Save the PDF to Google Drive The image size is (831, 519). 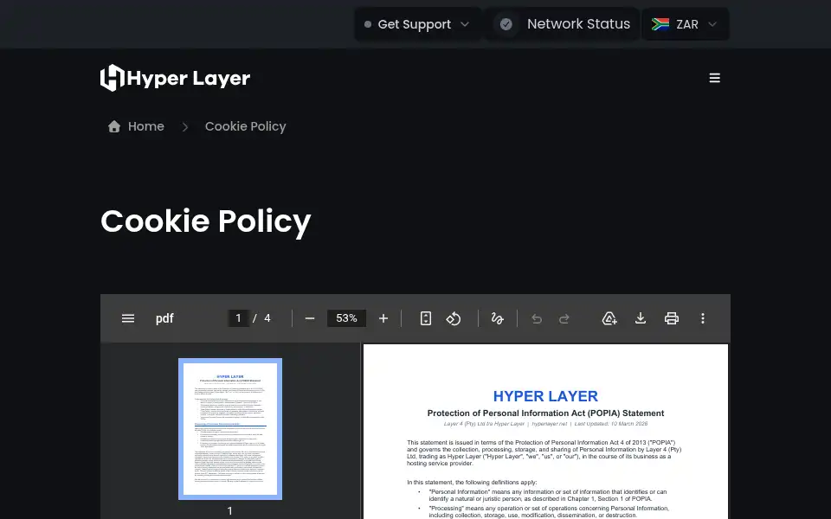tap(609, 318)
